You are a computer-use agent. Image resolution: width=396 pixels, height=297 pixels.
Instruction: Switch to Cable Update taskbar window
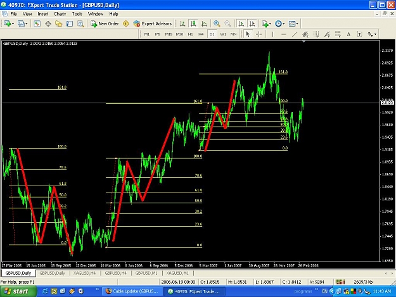click(x=132, y=291)
